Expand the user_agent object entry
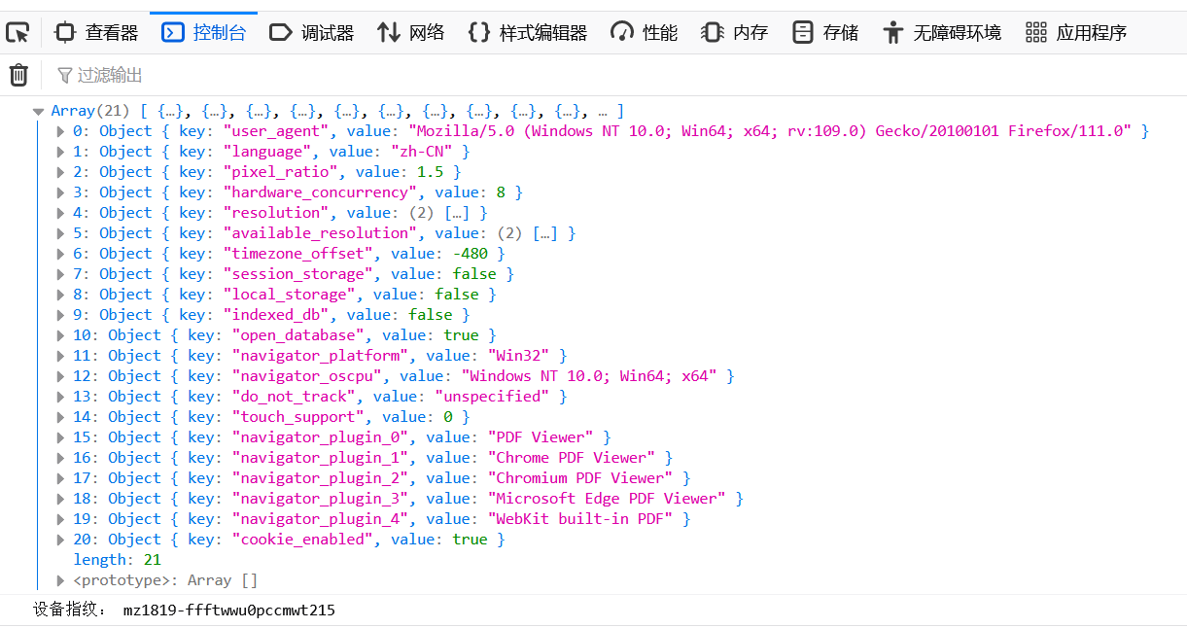Screen dimensions: 1187x628 [x=59, y=130]
